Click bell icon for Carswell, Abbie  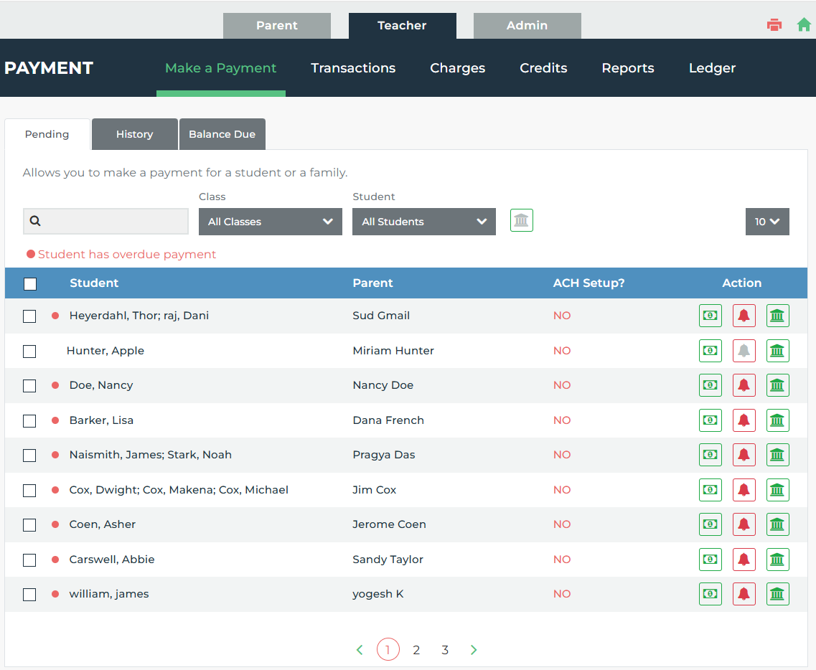pyautogui.click(x=744, y=560)
